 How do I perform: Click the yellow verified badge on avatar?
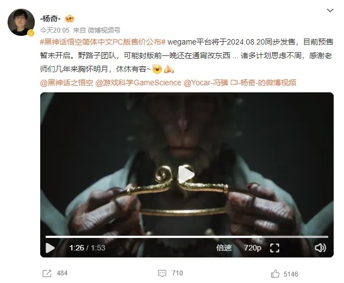[31, 33]
